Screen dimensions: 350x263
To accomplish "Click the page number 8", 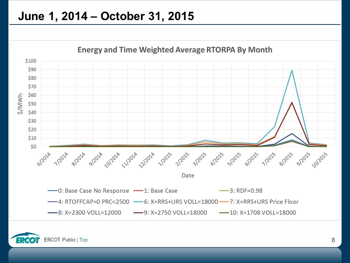I will (x=333, y=240).
